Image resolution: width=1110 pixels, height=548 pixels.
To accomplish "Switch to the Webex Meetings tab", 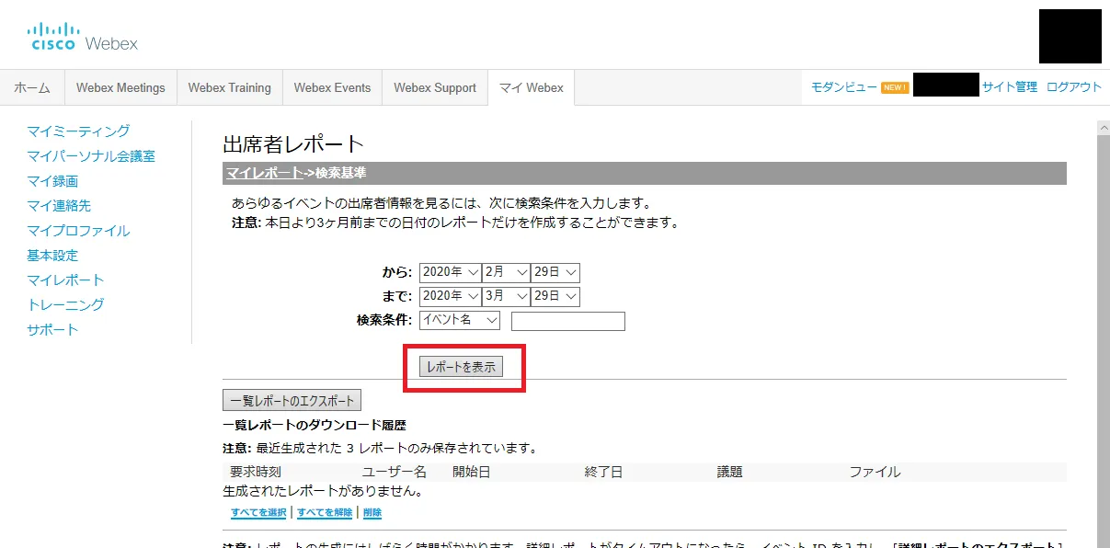I will pyautogui.click(x=120, y=88).
